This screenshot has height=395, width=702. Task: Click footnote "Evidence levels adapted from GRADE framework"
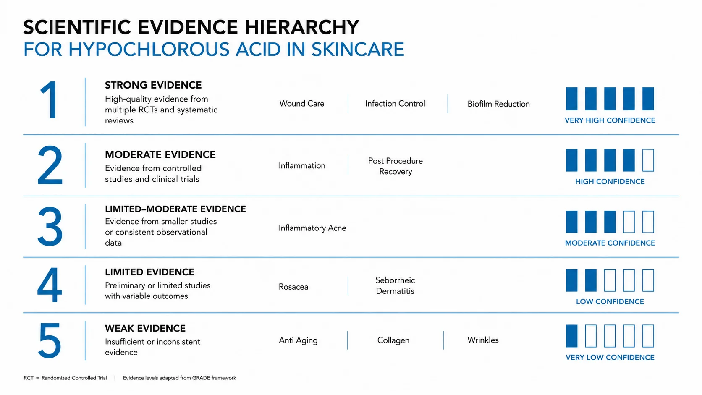click(x=179, y=378)
